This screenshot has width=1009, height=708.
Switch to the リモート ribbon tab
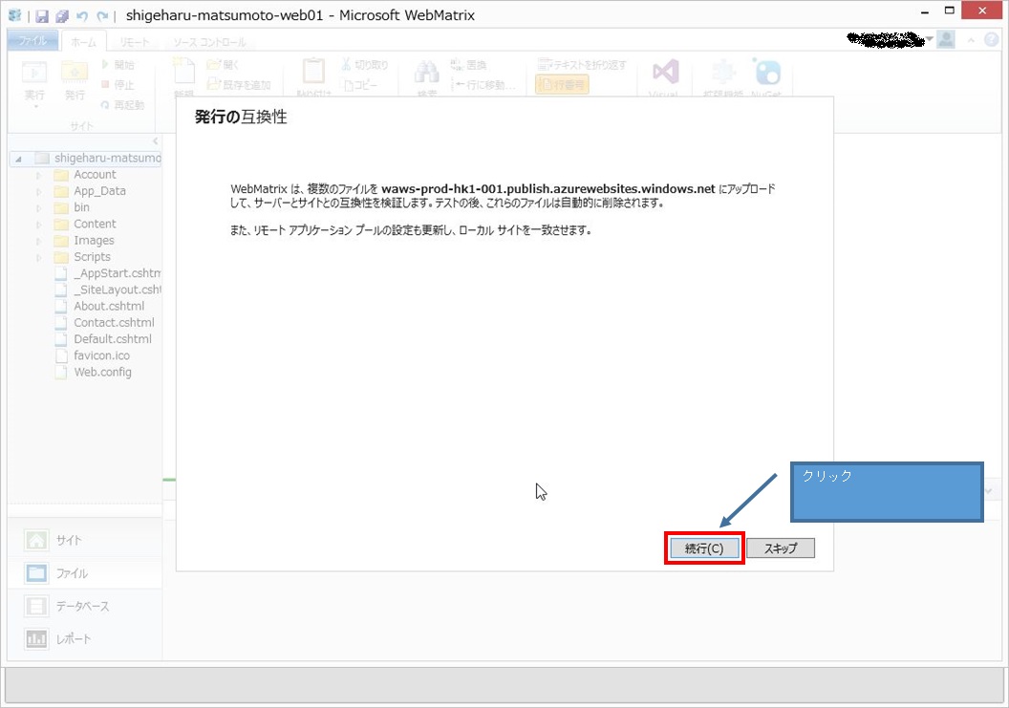point(134,42)
